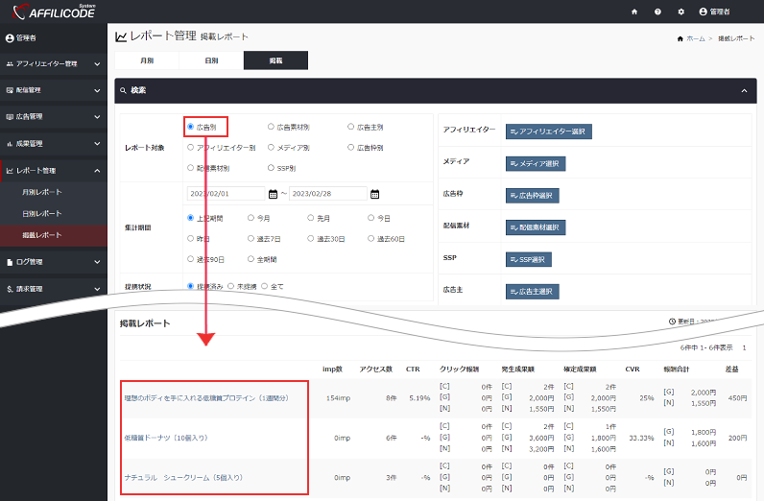This screenshot has height=501, width=764.
Task: Select the 広告素材別 radio option
Action: click(271, 126)
